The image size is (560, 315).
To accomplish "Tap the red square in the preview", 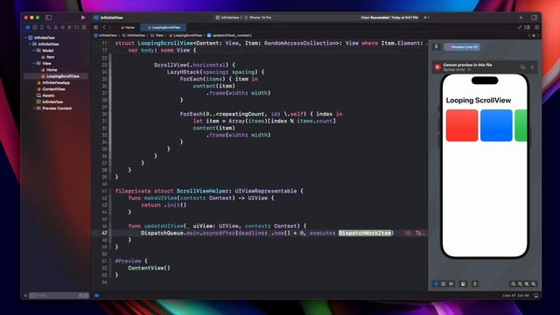I will pyautogui.click(x=462, y=125).
